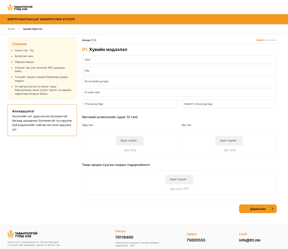Click the office number 75005555

point(196,240)
